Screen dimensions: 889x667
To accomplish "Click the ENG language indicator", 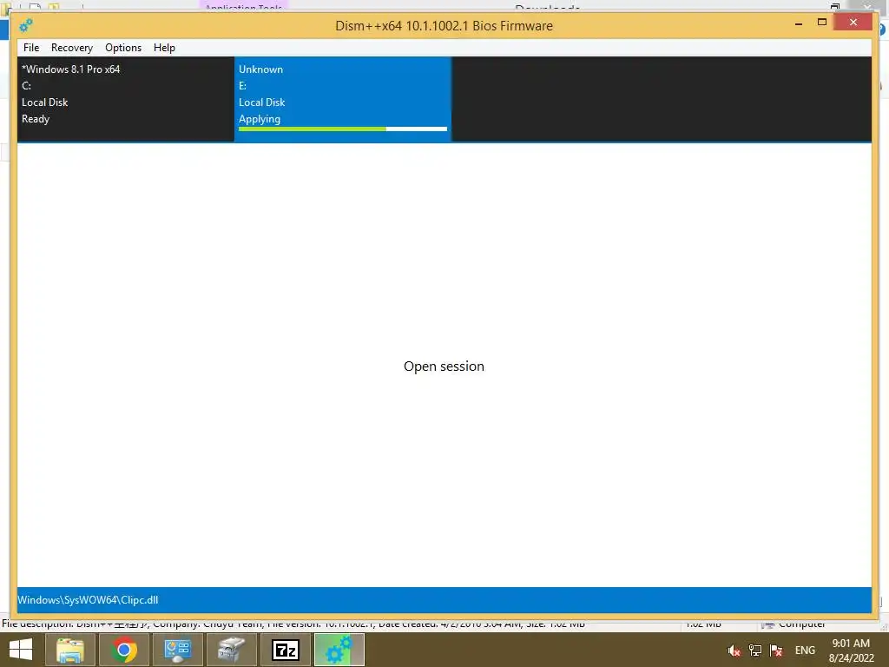I will (805, 650).
